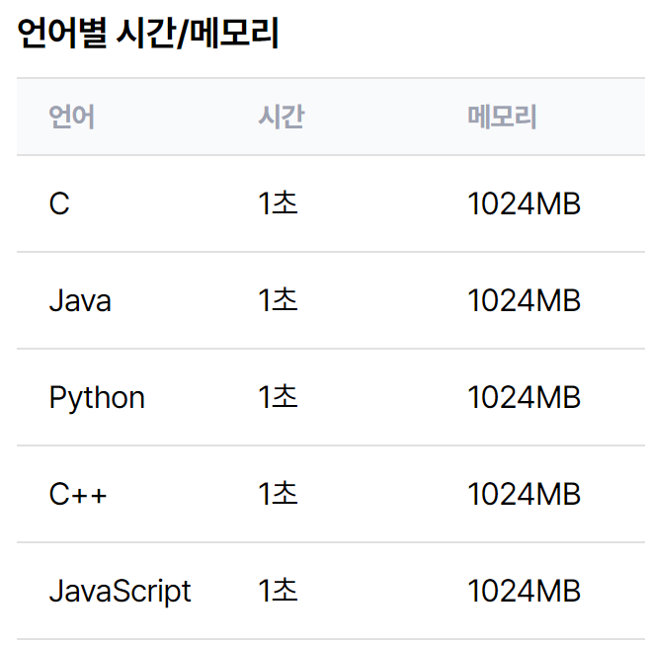Click the 1024MB memory value for JavaScript
This screenshot has width=650, height=645.
point(524,591)
